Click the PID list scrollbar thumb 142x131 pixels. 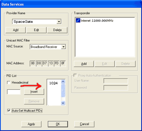(x=63, y=90)
